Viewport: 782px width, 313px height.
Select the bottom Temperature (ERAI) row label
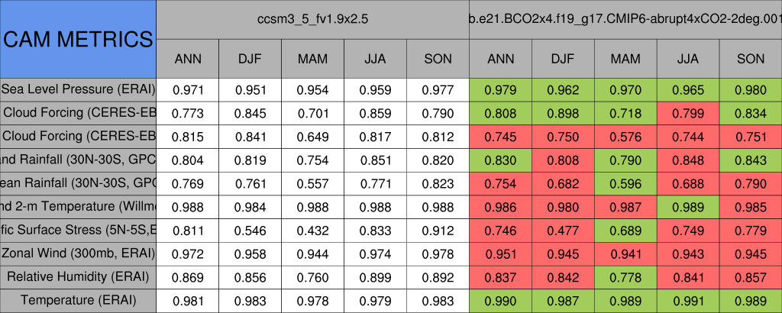pos(78,300)
